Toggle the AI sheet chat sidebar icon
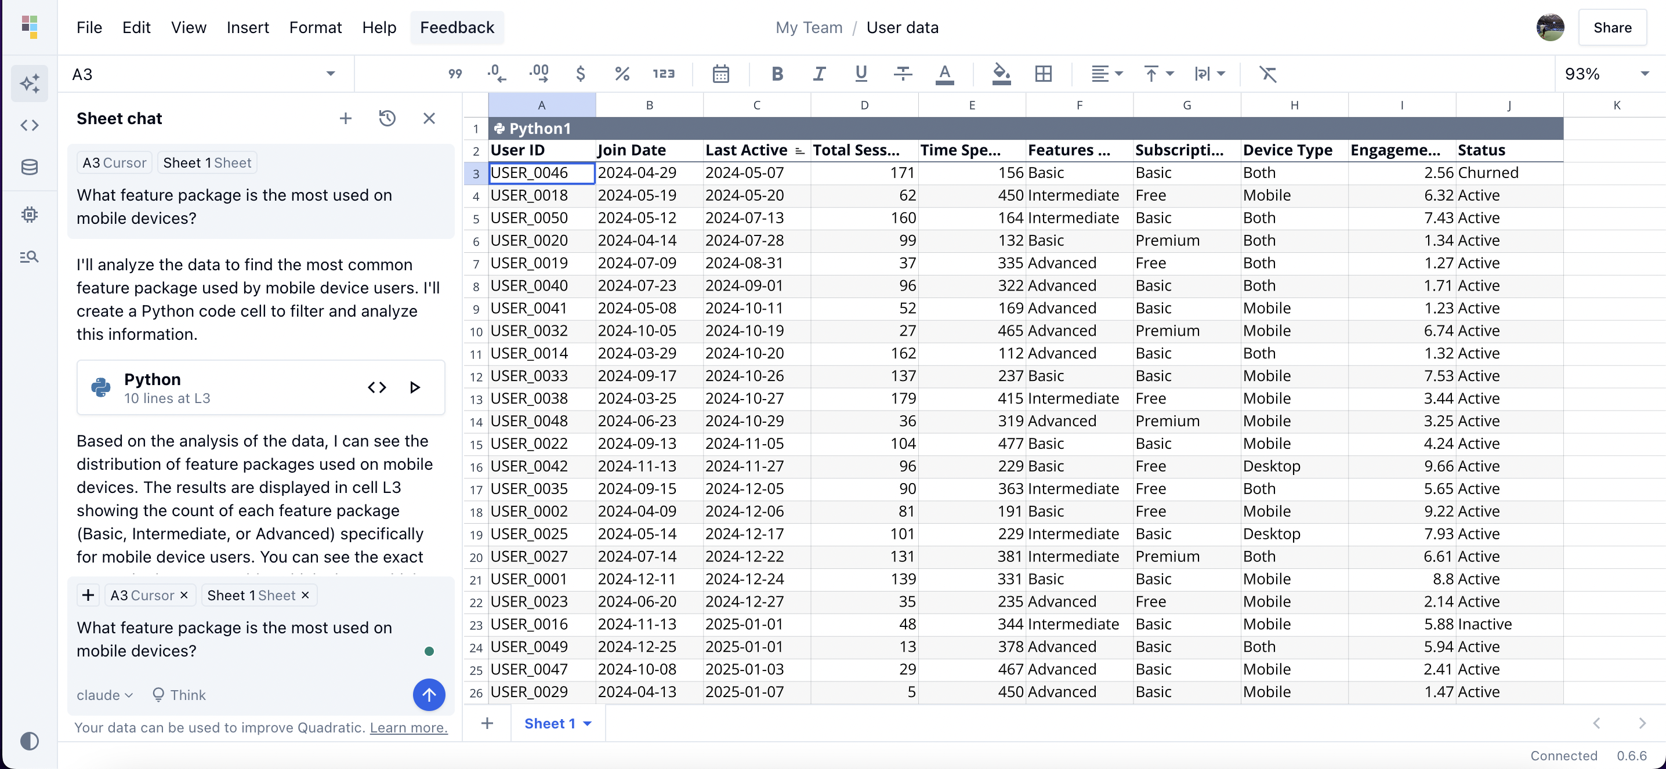 click(30, 84)
